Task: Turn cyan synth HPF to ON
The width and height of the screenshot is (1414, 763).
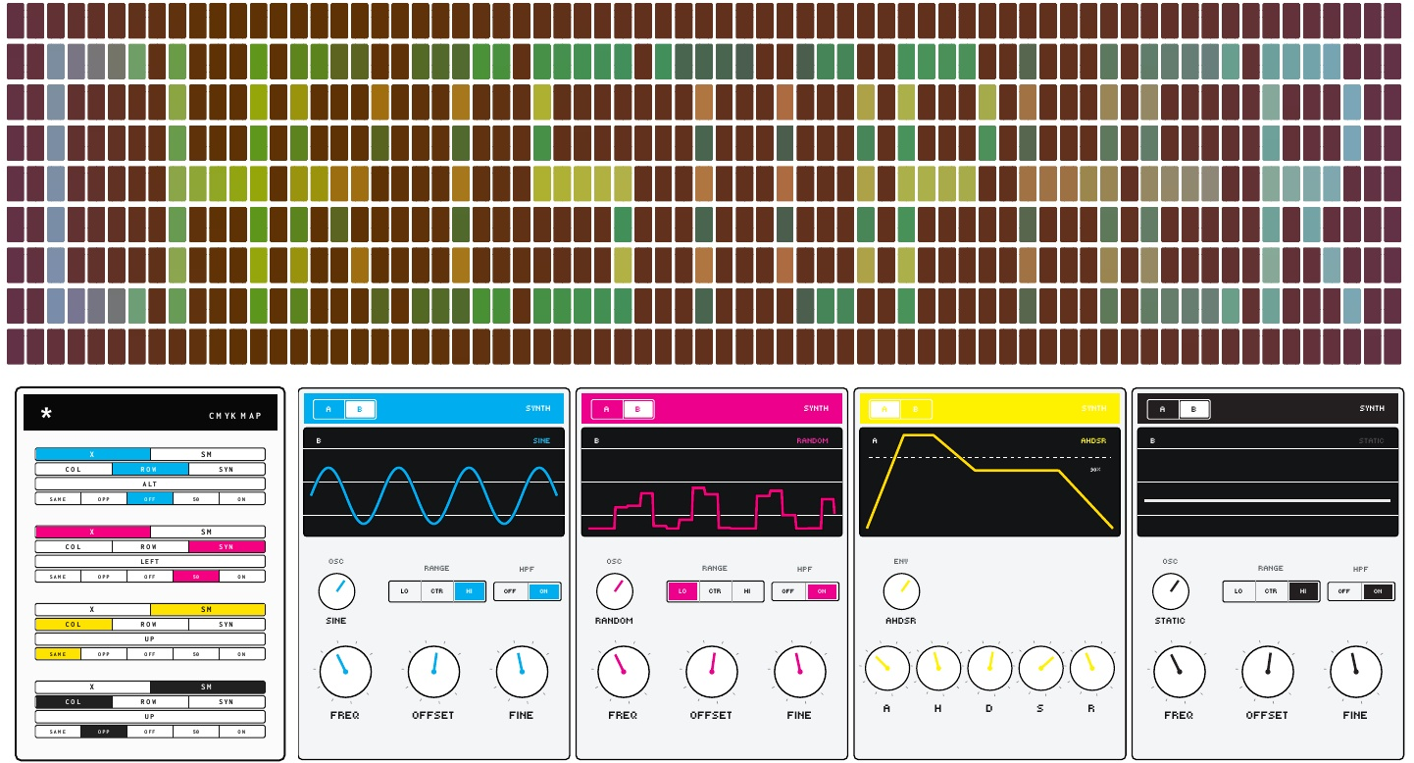Action: click(544, 591)
